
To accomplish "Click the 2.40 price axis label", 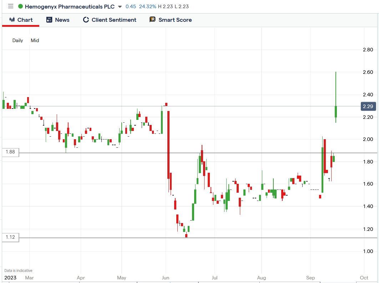I will pos(368,95).
